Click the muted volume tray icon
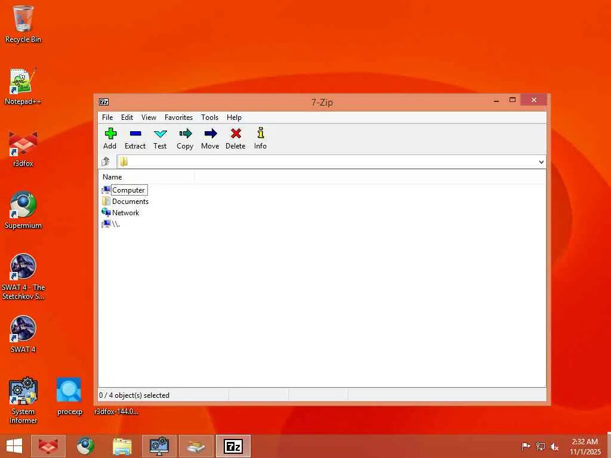This screenshot has width=611, height=458. [554, 446]
